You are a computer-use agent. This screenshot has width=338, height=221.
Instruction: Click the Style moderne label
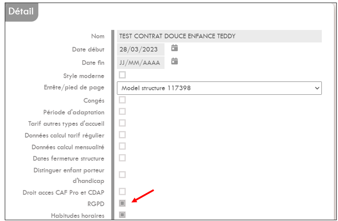point(84,76)
